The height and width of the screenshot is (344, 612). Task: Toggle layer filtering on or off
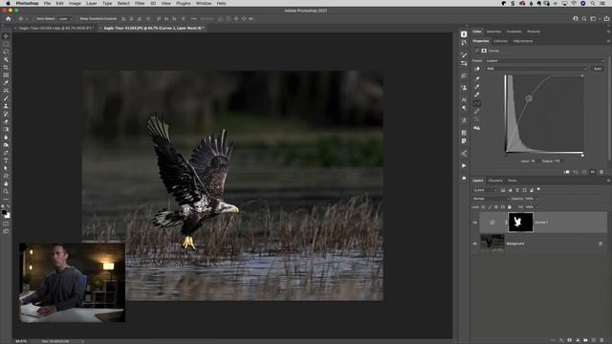coord(538,189)
